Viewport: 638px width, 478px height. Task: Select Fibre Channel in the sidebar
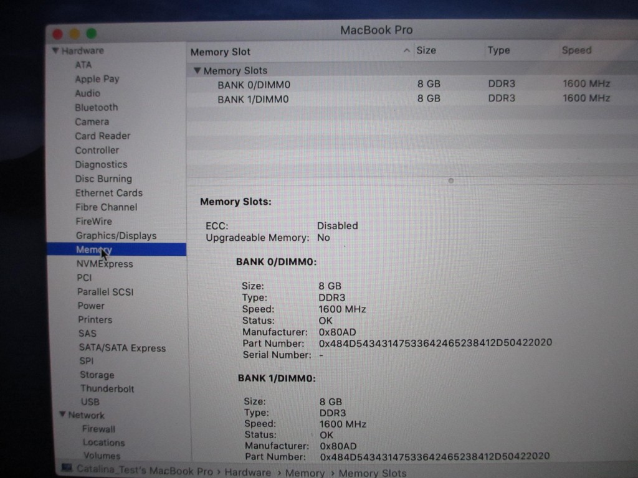pos(106,207)
